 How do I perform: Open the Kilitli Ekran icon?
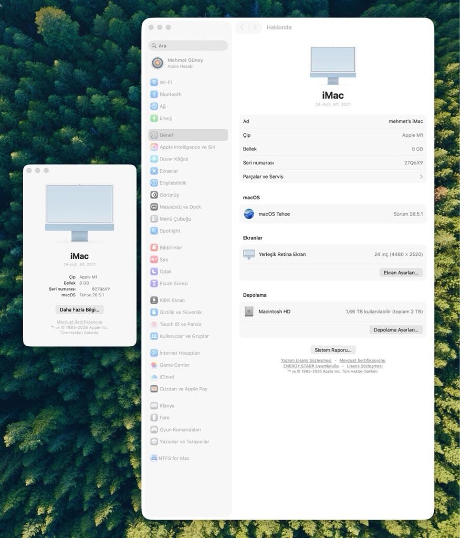point(154,300)
